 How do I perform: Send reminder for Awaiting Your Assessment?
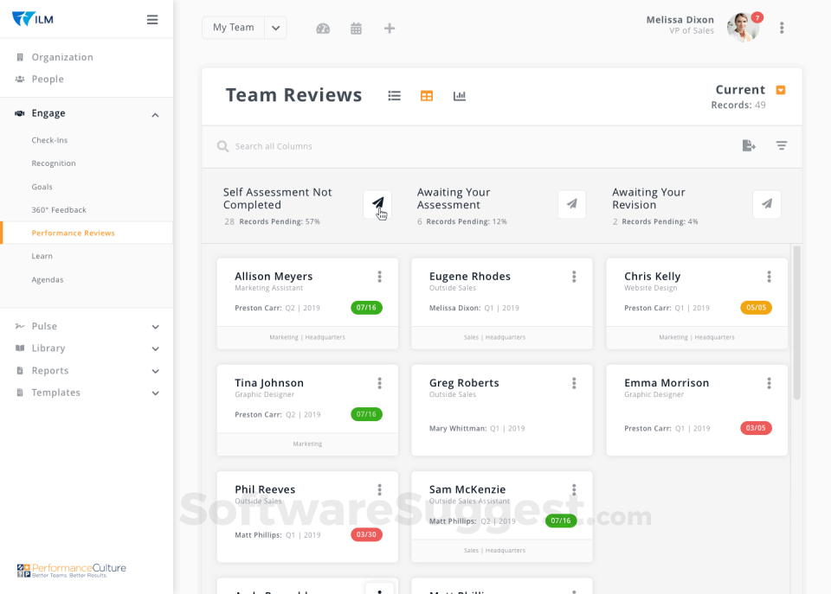[572, 204]
